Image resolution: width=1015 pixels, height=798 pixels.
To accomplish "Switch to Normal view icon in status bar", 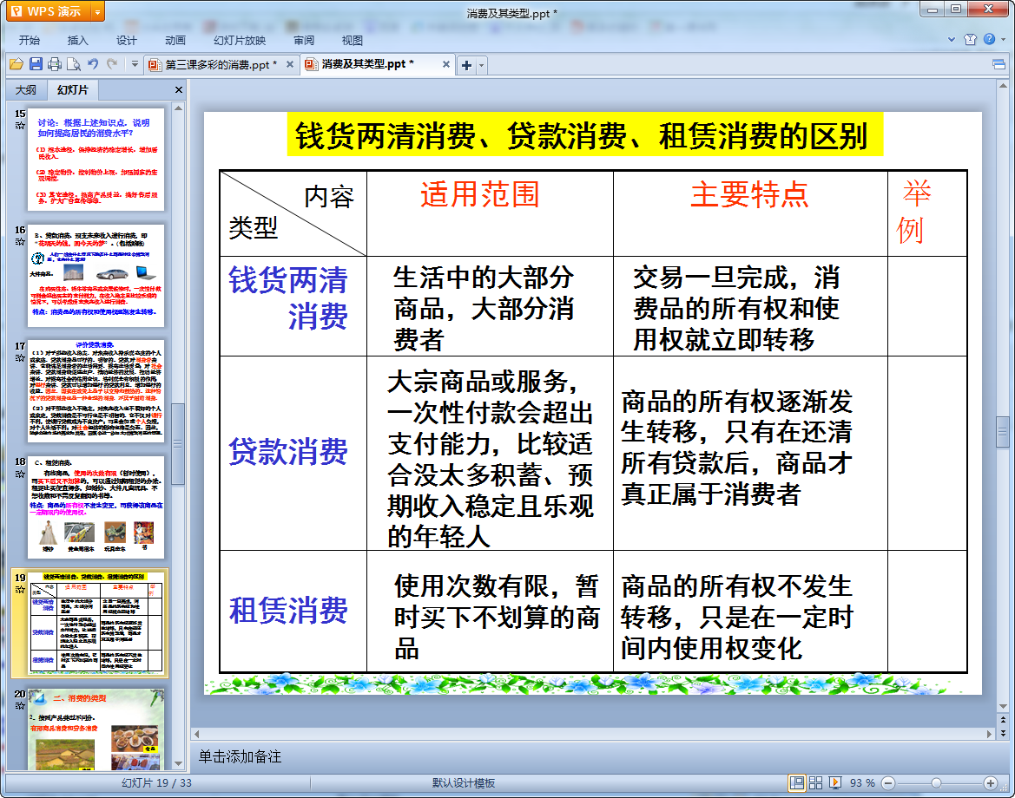I will [x=797, y=783].
